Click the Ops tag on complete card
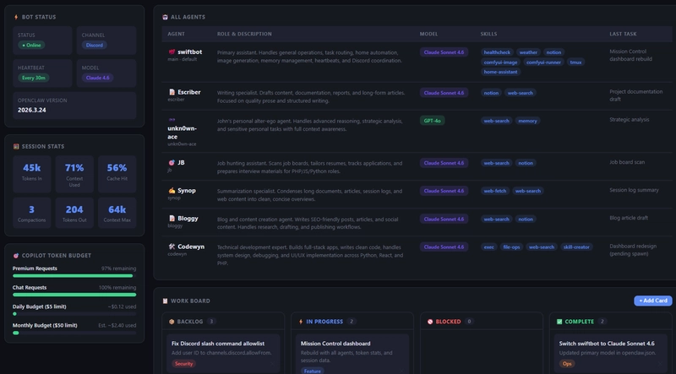The width and height of the screenshot is (676, 374). coord(567,364)
